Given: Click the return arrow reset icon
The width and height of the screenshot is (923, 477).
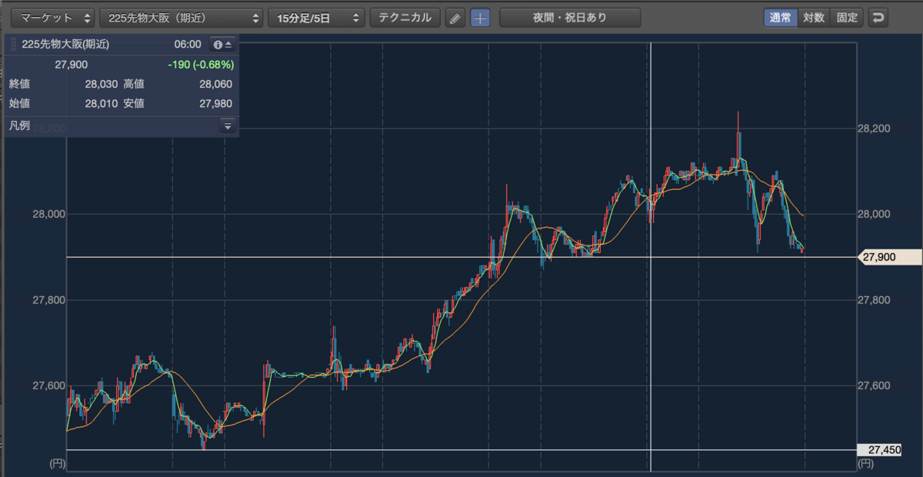Looking at the screenshot, I should (x=879, y=18).
